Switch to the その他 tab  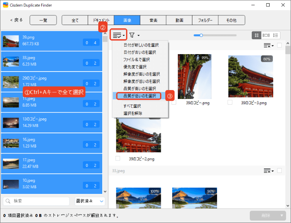[x=232, y=20]
